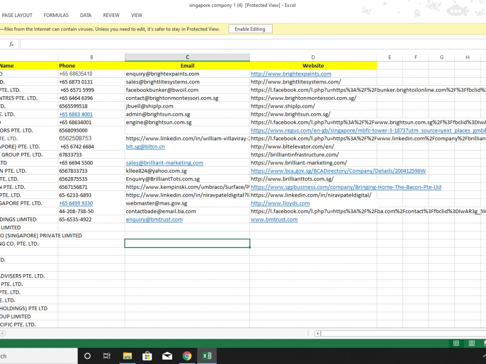Viewport: 486px width, 364px height.
Task: Open the enquiry@bmtrust.com email link
Action: (154, 219)
